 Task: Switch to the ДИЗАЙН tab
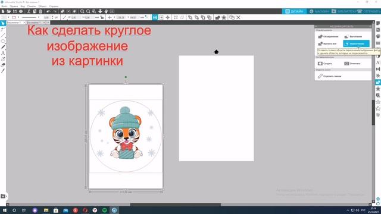[x=294, y=11]
